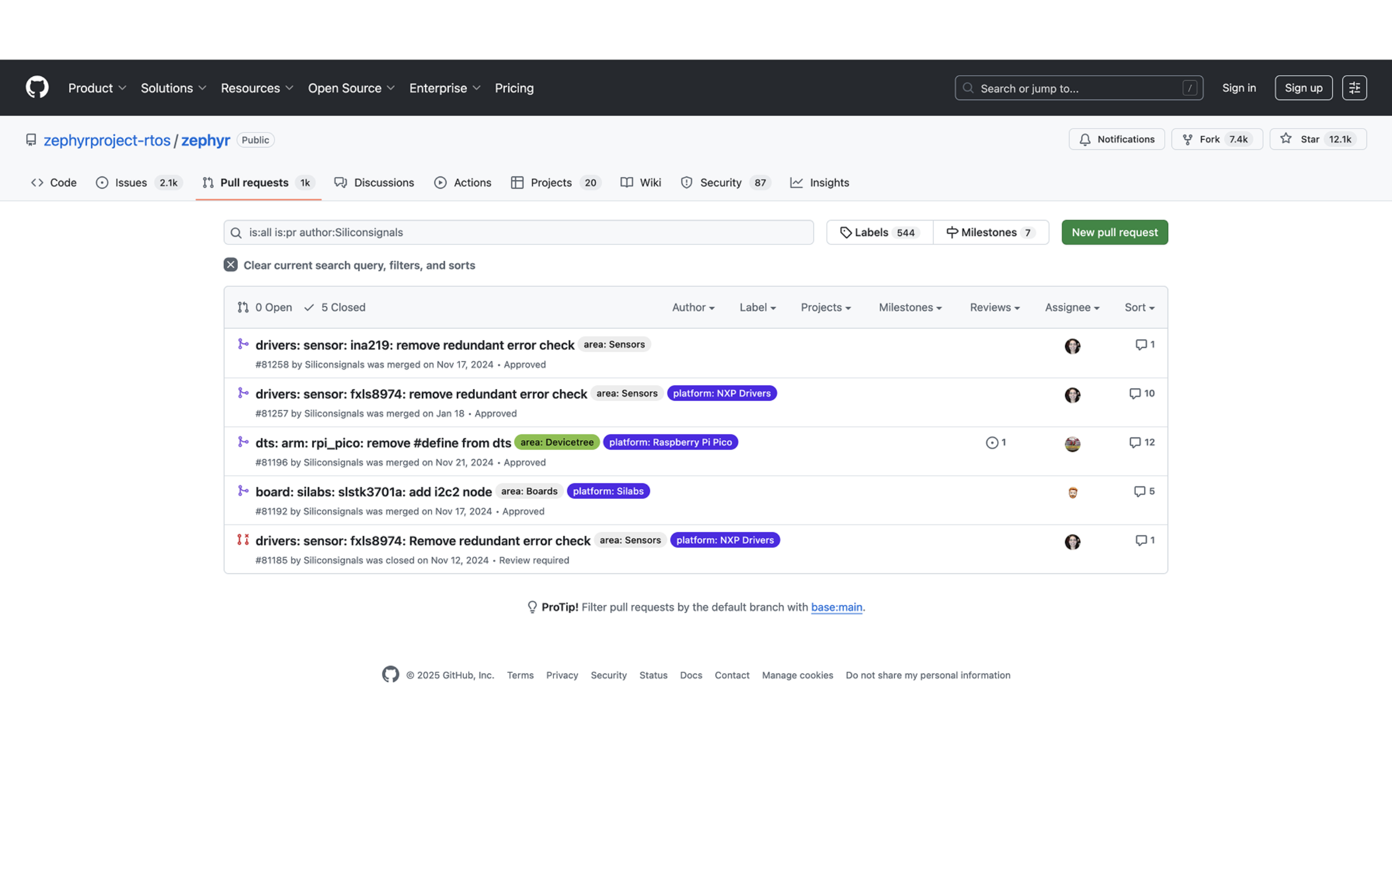Open the Projects filter dropdown

[825, 307]
